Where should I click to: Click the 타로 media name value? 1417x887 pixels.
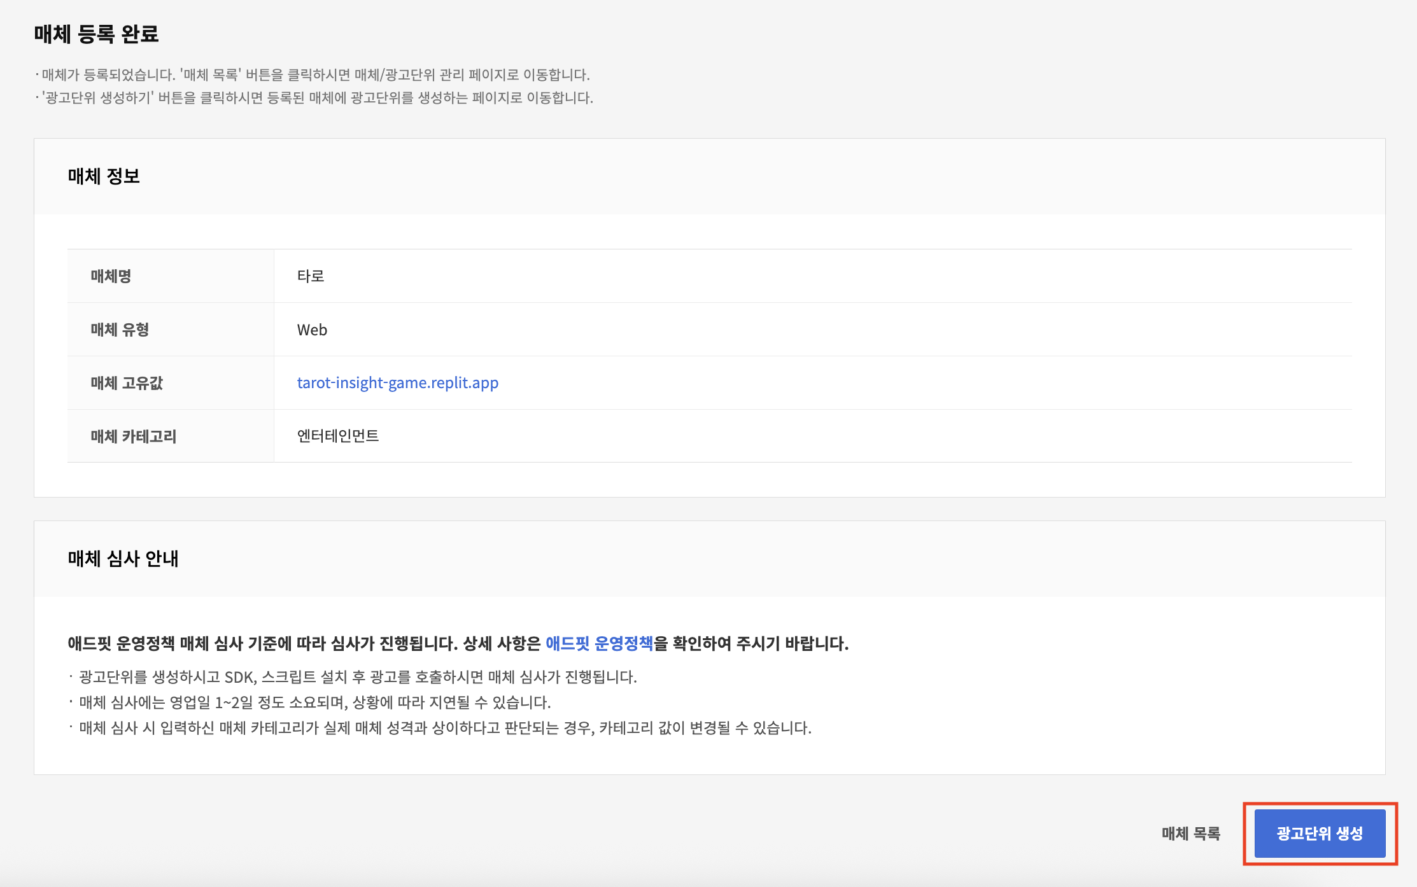tap(311, 276)
